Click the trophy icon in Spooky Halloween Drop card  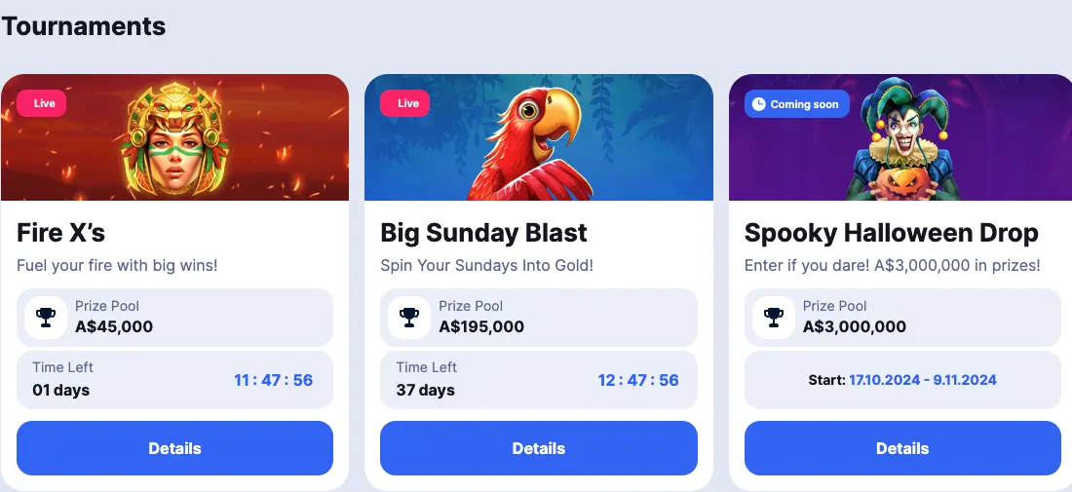coord(774,317)
